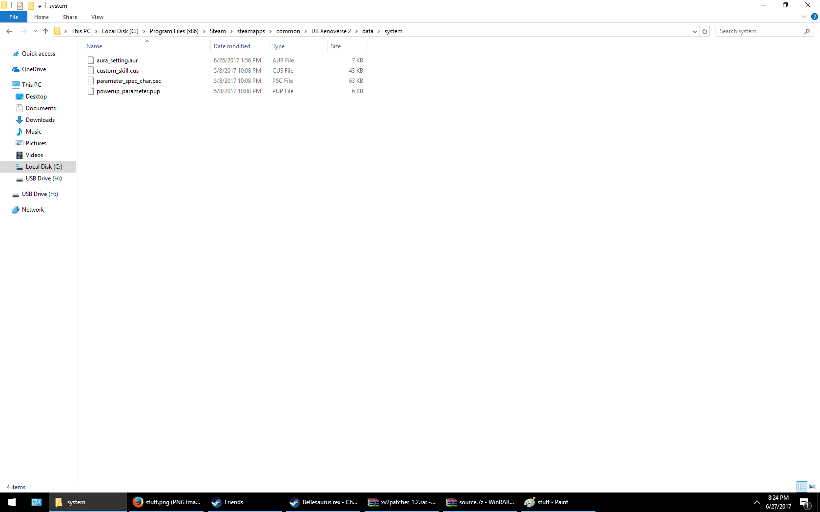This screenshot has width=820, height=512.
Task: Click the powerup_parameter.pup file icon
Action: tap(91, 91)
